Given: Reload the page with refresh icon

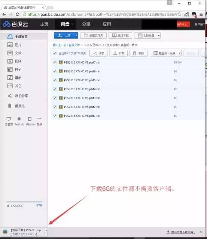Looking at the screenshot, I should pyautogui.click(x=17, y=14).
